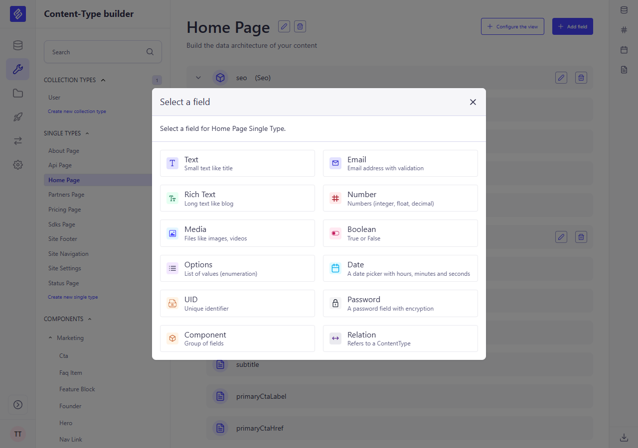638x448 pixels.
Task: Open the wrench content-type builder icon
Action: pyautogui.click(x=18, y=69)
